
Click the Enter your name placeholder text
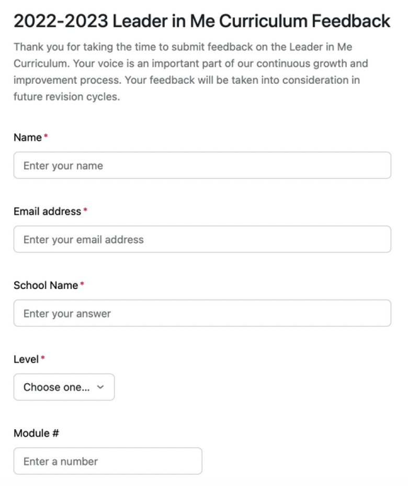coord(62,165)
